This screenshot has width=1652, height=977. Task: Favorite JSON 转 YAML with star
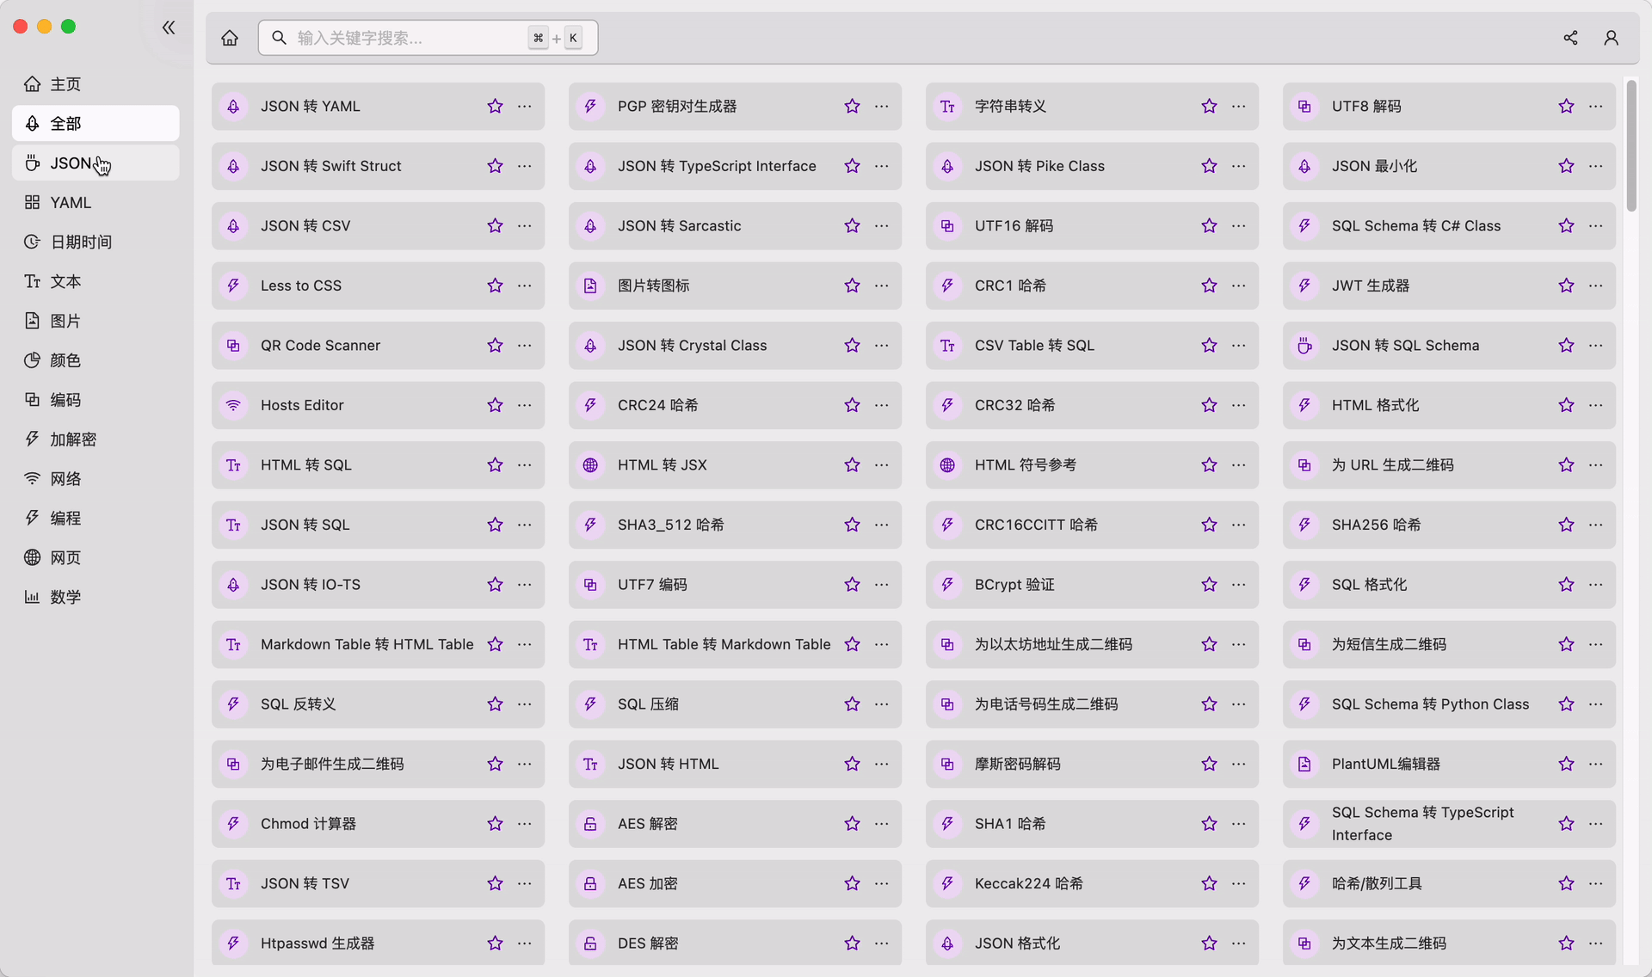(x=495, y=107)
